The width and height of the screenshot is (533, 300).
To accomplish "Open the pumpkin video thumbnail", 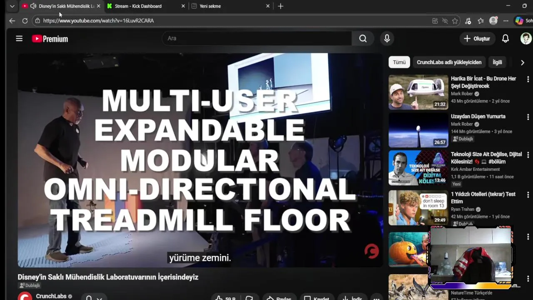I will pos(408,249).
